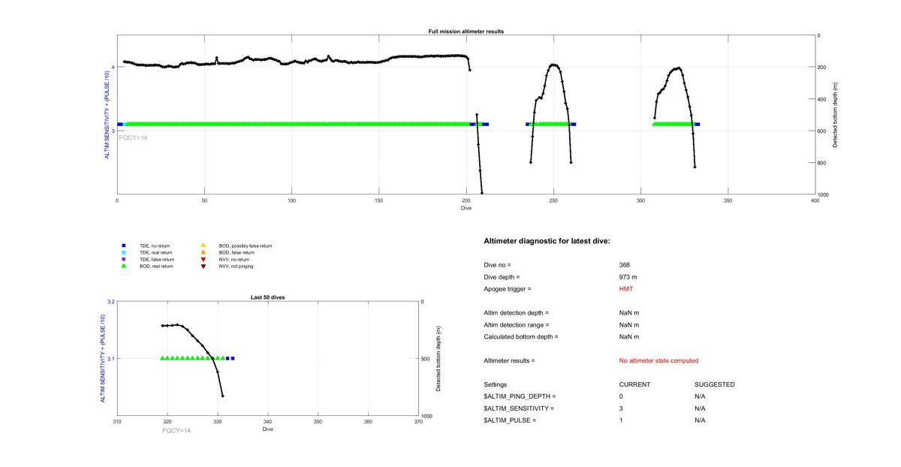Click the 'ALTIM SENSITIVITY + (PULSE /10)' axis label of the top plot
The width and height of the screenshot is (901, 467).
pos(107,115)
